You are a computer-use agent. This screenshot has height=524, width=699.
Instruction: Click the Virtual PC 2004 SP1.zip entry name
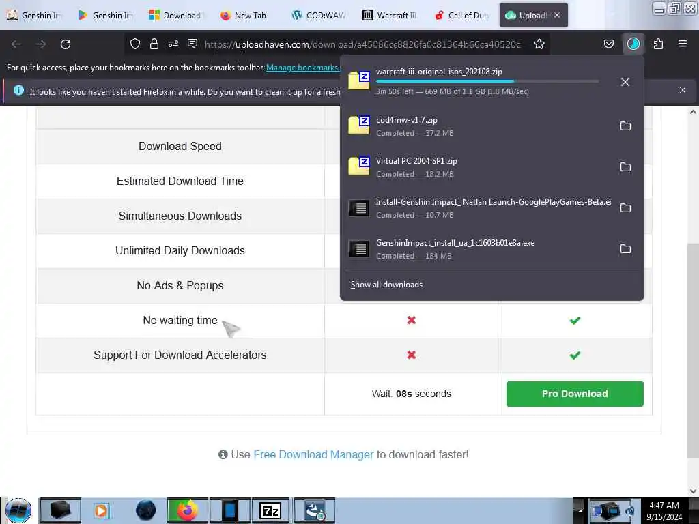[x=416, y=161]
